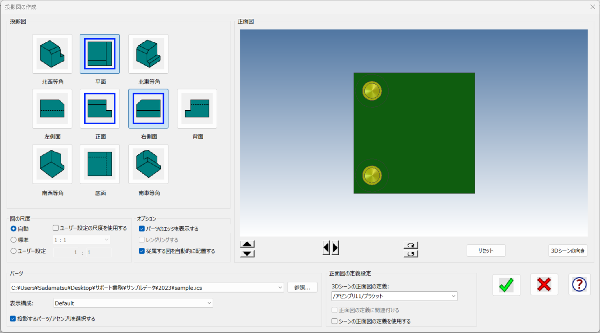
Task: Uncheck パーツのエッジを表示する option
Action: click(x=142, y=229)
